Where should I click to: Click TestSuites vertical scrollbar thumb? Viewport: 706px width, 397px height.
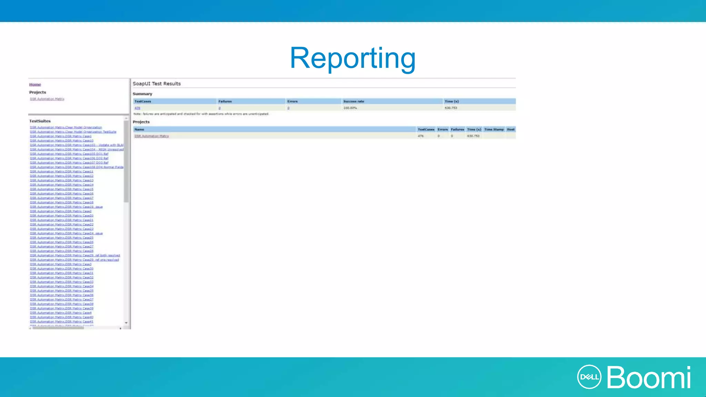click(x=126, y=161)
